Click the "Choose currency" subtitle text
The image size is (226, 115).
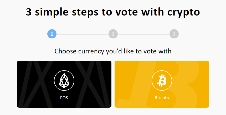113,51
